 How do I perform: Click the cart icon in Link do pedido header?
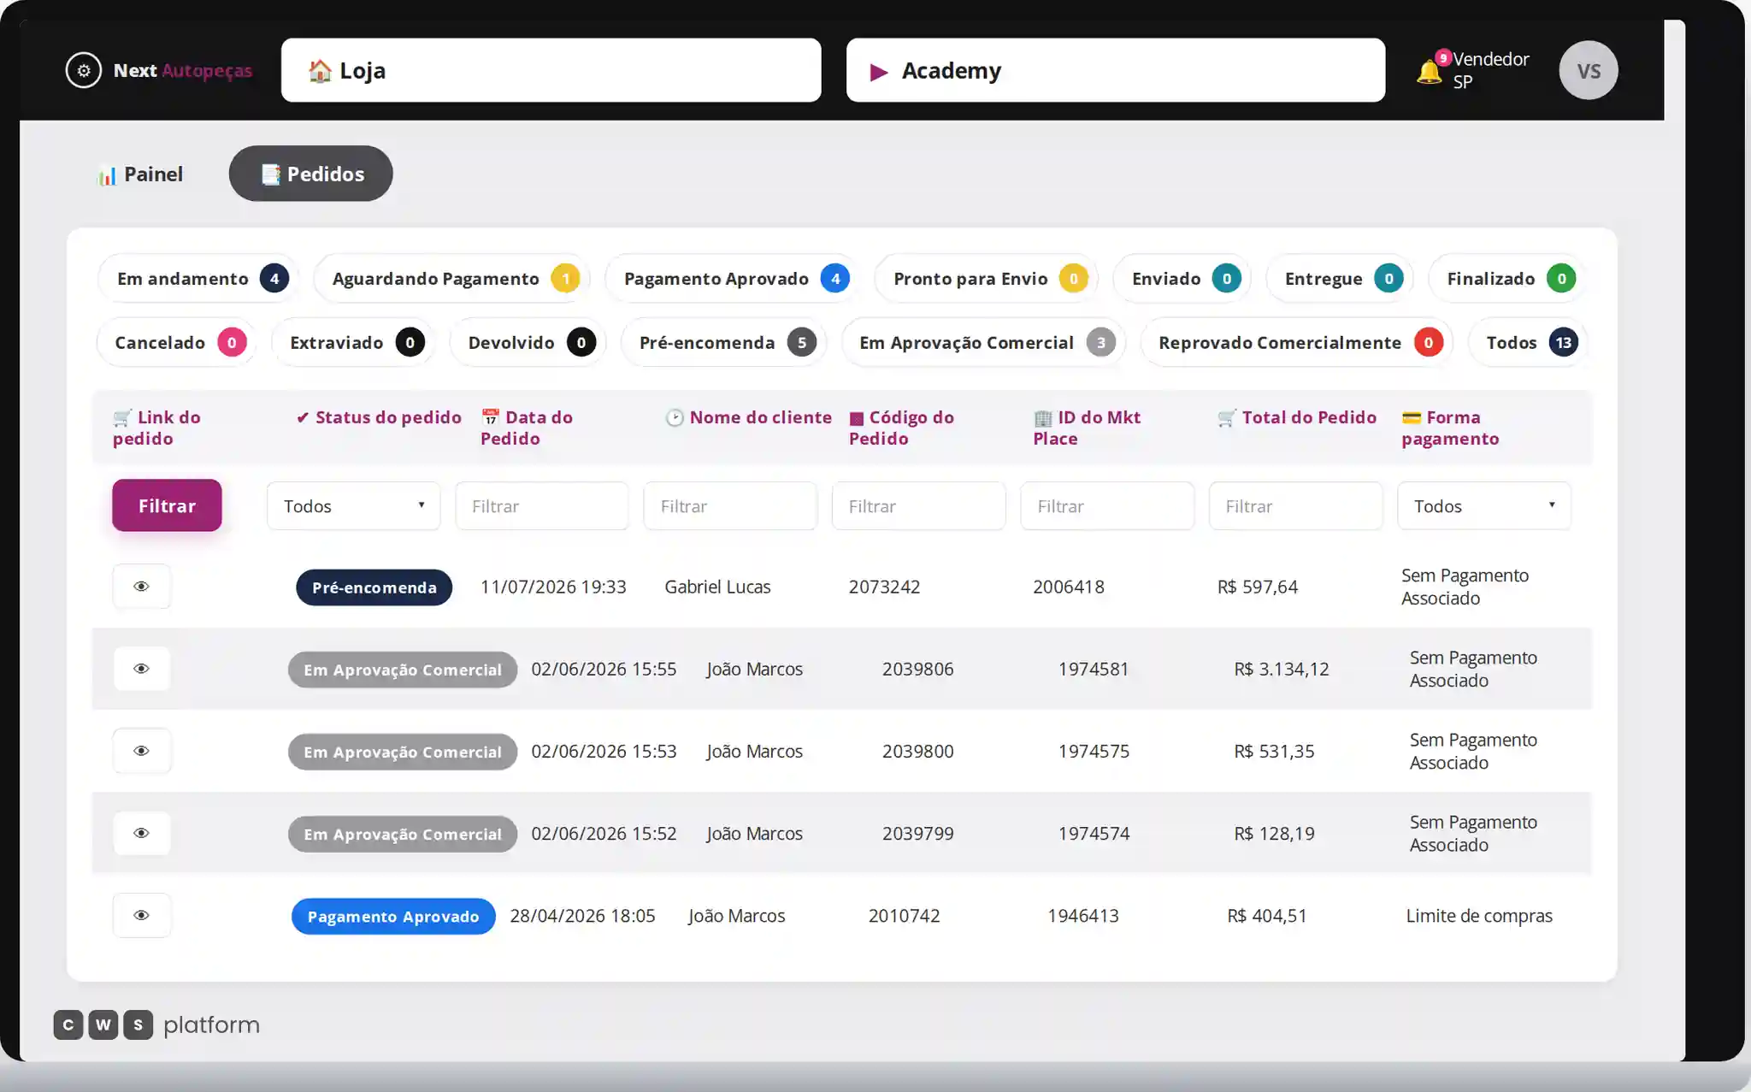click(122, 417)
